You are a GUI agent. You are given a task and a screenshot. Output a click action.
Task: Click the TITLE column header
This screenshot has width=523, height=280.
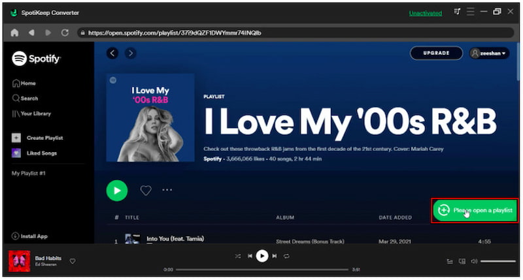point(132,217)
